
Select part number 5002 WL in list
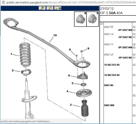[x=109, y=85]
